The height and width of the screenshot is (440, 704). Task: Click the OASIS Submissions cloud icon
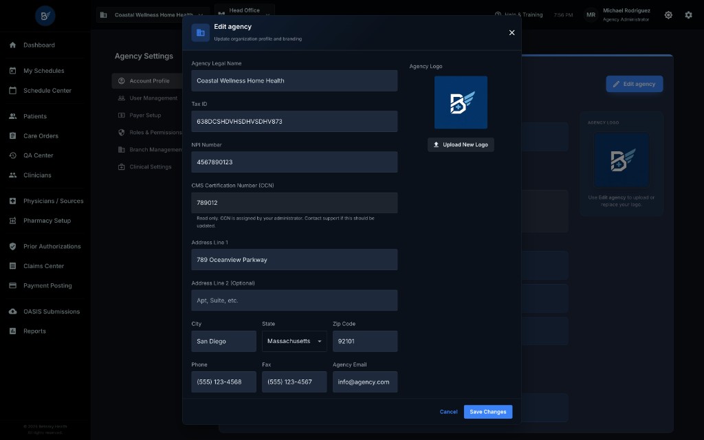tap(12, 311)
